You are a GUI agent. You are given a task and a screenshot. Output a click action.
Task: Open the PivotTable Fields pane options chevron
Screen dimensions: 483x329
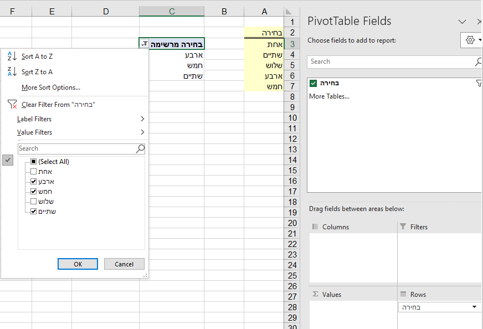click(x=462, y=22)
